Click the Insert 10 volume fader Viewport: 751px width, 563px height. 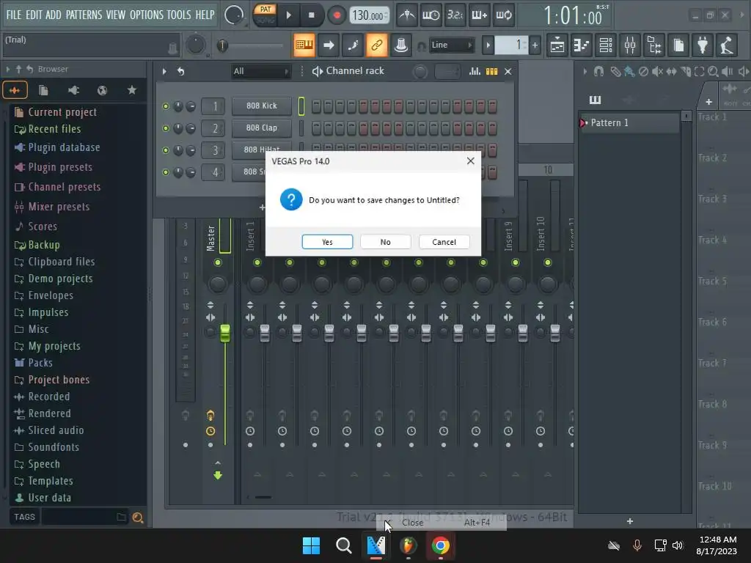coord(554,333)
